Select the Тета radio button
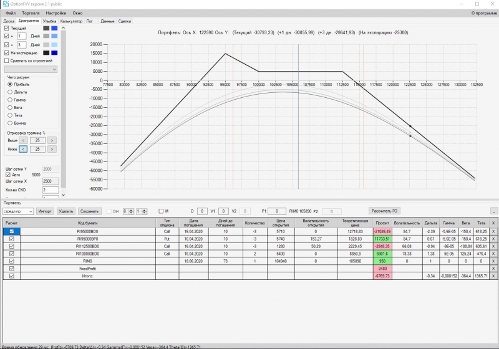Image resolution: width=499 pixels, height=349 pixels. (10, 115)
